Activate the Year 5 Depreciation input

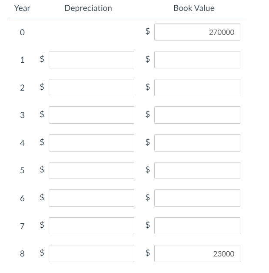coord(91,170)
